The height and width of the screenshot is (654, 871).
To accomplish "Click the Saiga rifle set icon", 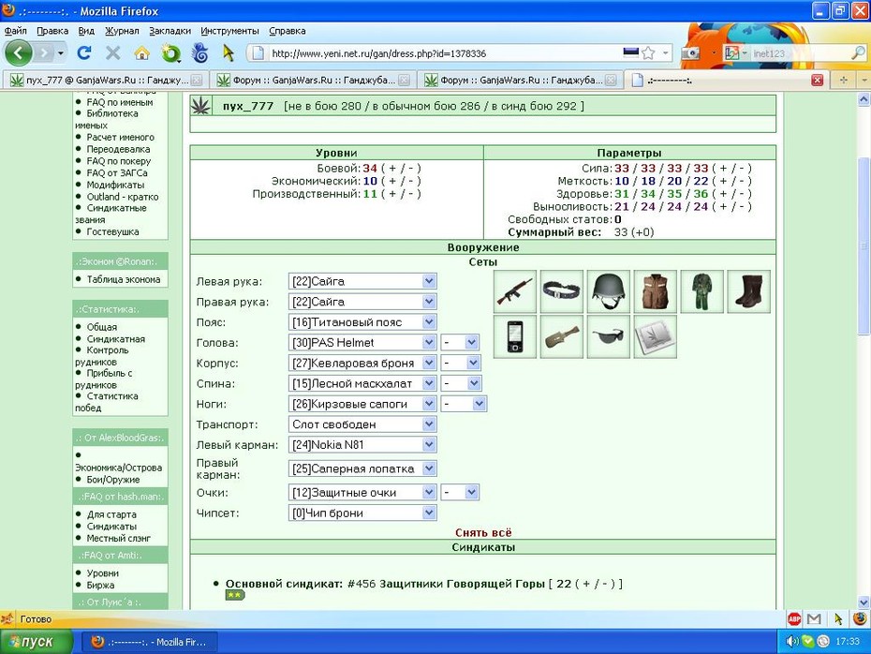I will (x=515, y=291).
